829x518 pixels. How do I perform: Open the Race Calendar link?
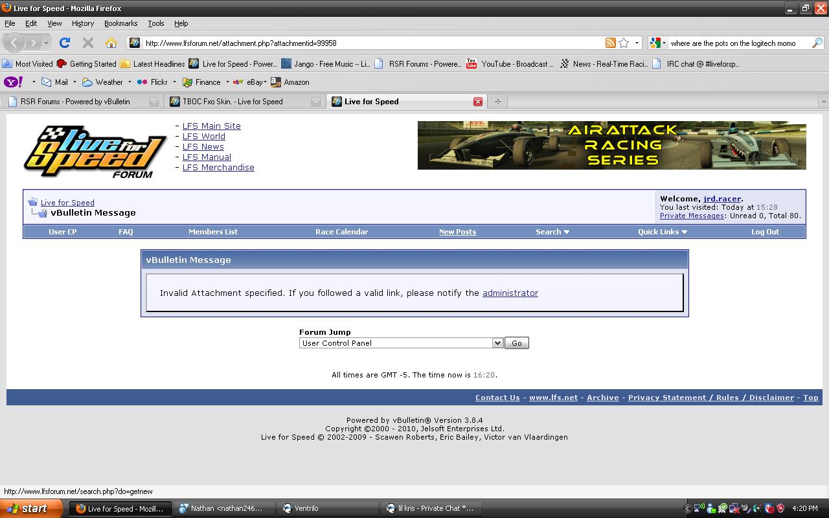tap(342, 232)
